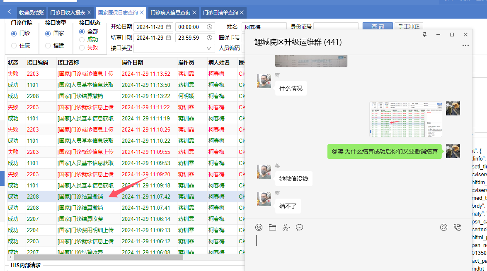Select the 2208 row at 11:07:41
The width and height of the screenshot is (487, 271).
126,208
